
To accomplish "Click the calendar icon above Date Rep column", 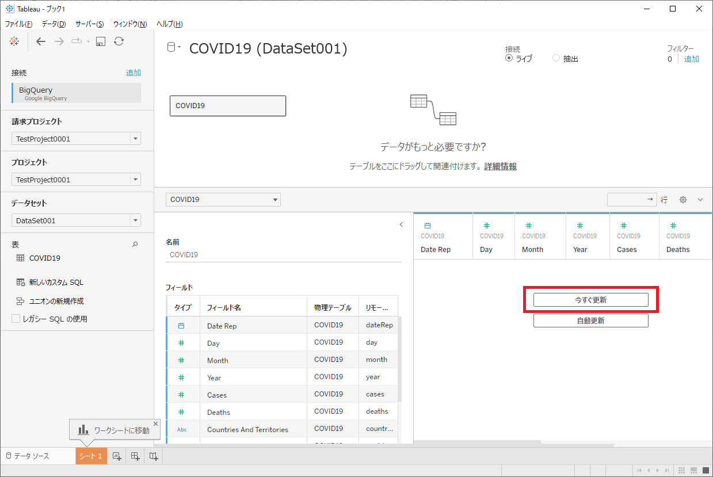I will (428, 226).
